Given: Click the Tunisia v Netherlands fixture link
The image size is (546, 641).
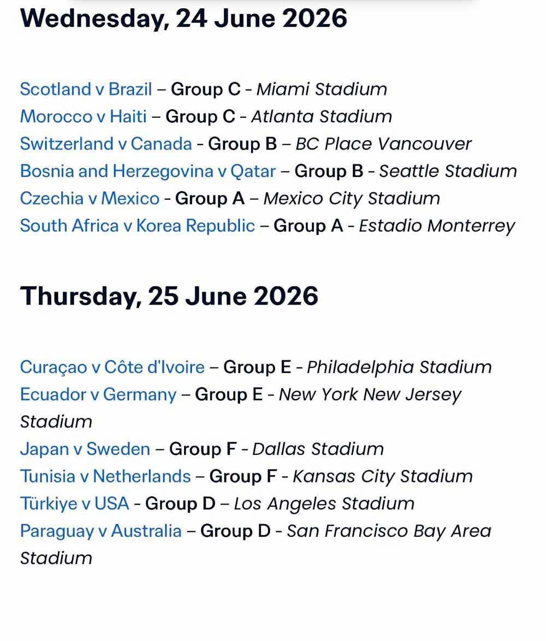Looking at the screenshot, I should [x=105, y=476].
